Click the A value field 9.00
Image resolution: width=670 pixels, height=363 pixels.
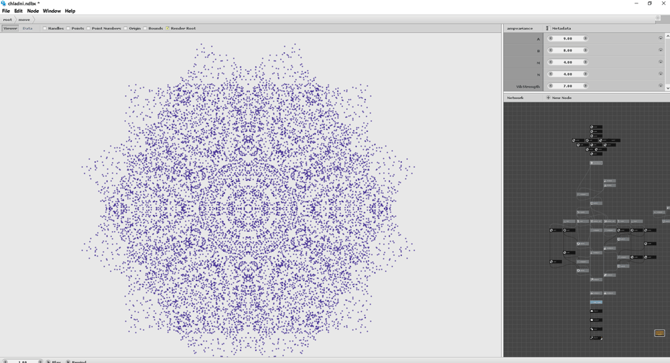click(568, 38)
